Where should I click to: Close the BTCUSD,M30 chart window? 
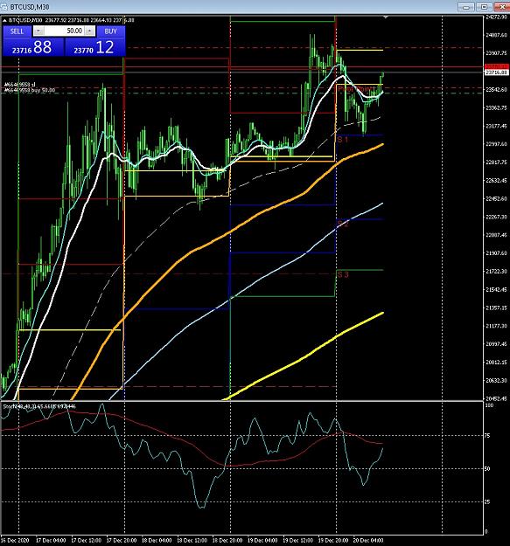coord(501,7)
